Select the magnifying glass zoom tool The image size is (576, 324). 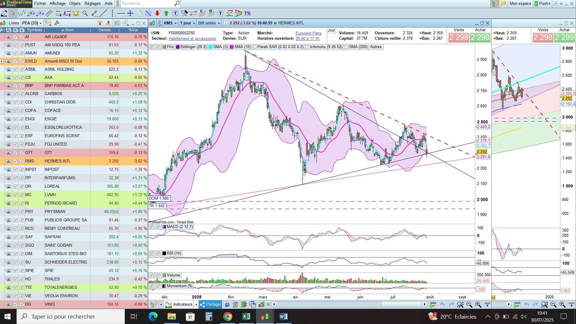pyautogui.click(x=85, y=13)
